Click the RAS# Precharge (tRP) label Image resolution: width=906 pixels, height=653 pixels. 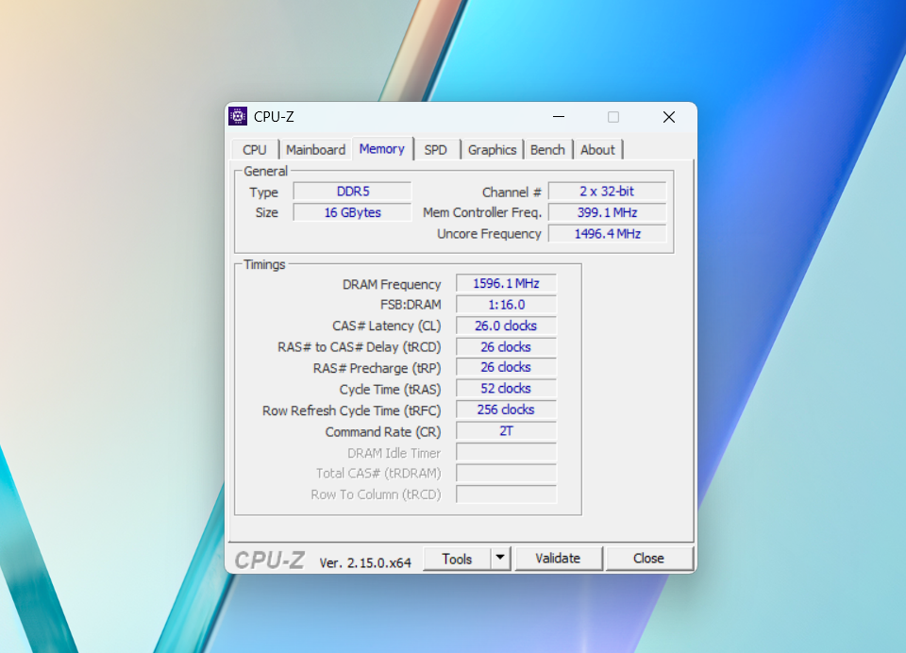(x=377, y=368)
